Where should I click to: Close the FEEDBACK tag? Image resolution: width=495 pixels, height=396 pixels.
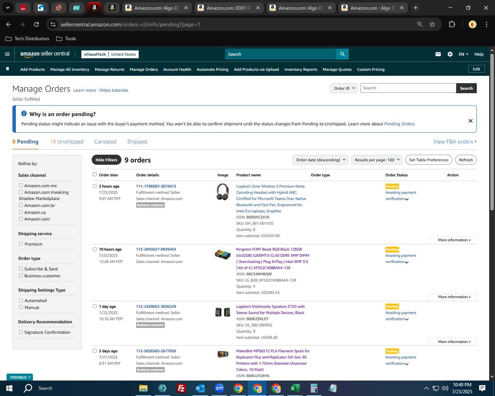[29, 377]
